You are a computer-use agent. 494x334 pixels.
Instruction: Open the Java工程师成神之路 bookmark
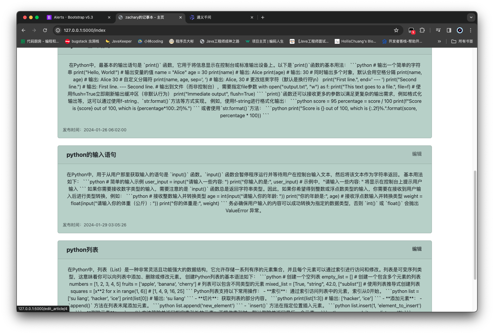pyautogui.click(x=220, y=41)
